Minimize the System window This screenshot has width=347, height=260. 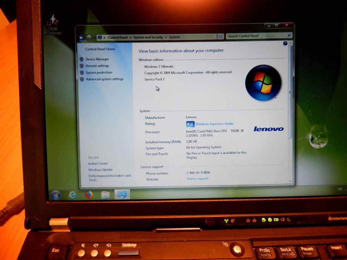coord(269,26)
